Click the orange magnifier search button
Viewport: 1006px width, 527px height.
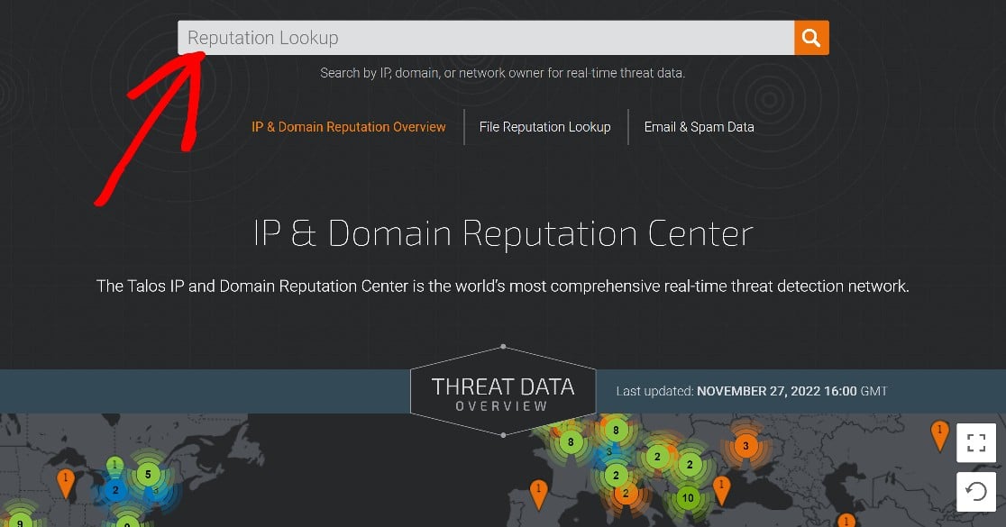811,38
